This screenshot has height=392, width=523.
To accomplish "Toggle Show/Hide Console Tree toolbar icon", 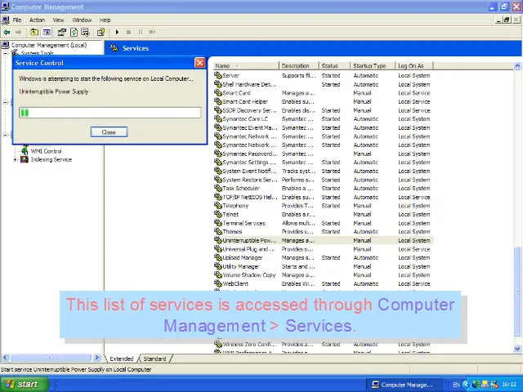I will [x=47, y=32].
